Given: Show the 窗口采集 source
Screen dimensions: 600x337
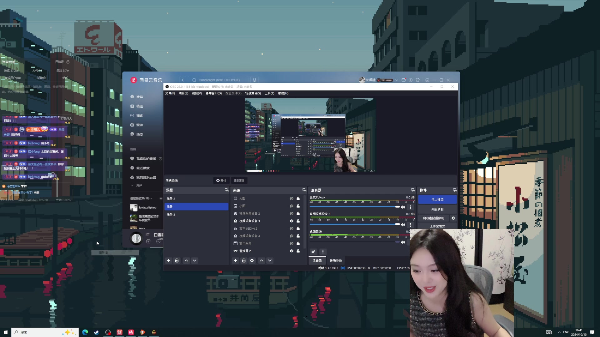Looking at the screenshot, I should (x=292, y=243).
